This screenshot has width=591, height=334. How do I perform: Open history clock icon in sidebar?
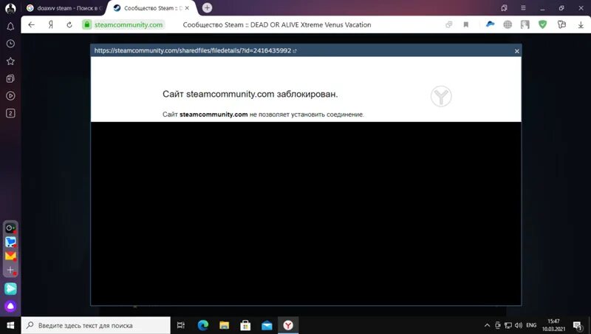pyautogui.click(x=10, y=44)
